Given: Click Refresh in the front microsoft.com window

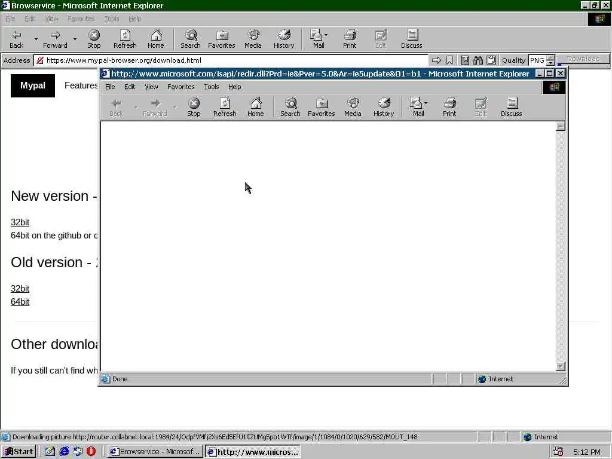Looking at the screenshot, I should (x=225, y=108).
